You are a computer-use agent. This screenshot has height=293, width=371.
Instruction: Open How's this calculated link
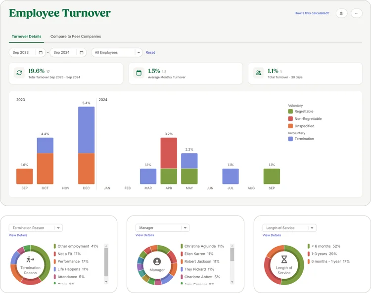click(x=312, y=13)
